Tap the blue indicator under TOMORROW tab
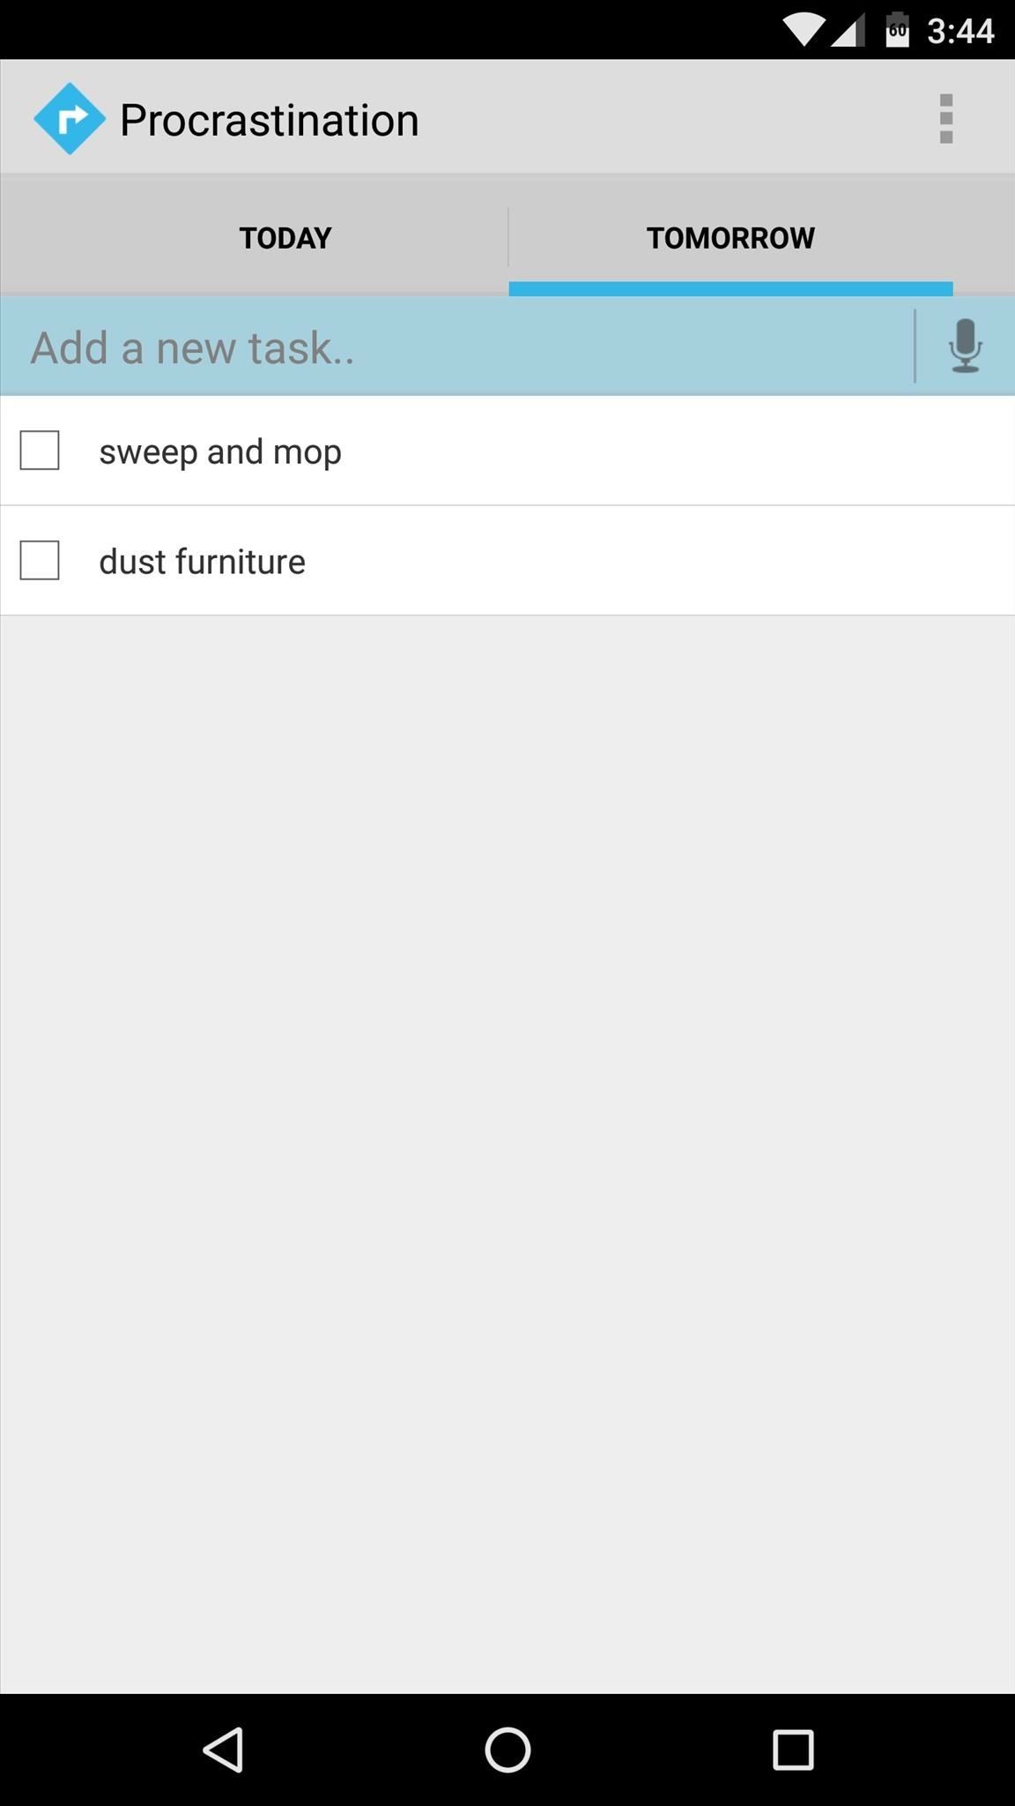The height and width of the screenshot is (1806, 1015). 730,289
